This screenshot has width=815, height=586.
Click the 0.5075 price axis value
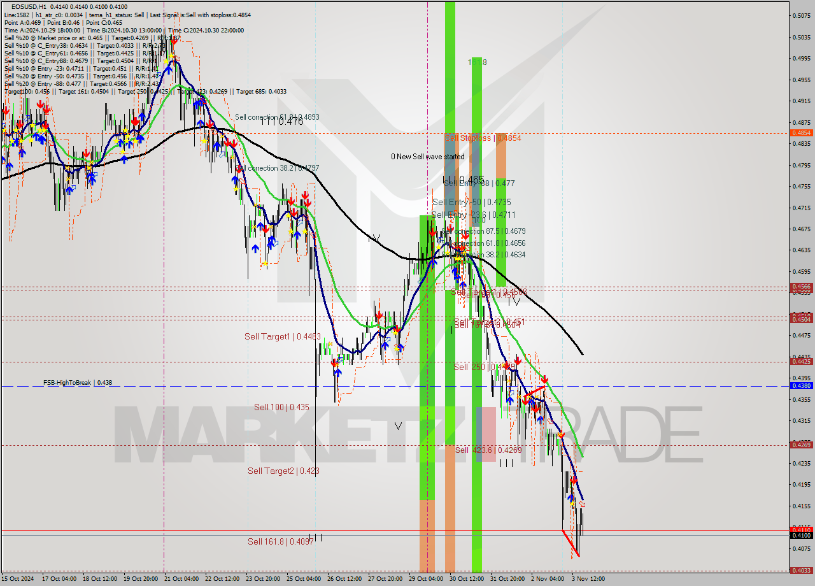click(x=801, y=15)
